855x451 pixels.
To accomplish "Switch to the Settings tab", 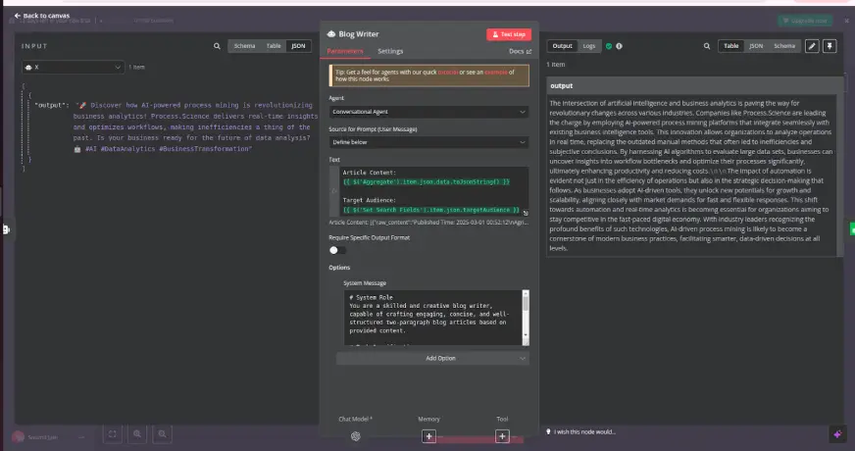I will coord(390,51).
